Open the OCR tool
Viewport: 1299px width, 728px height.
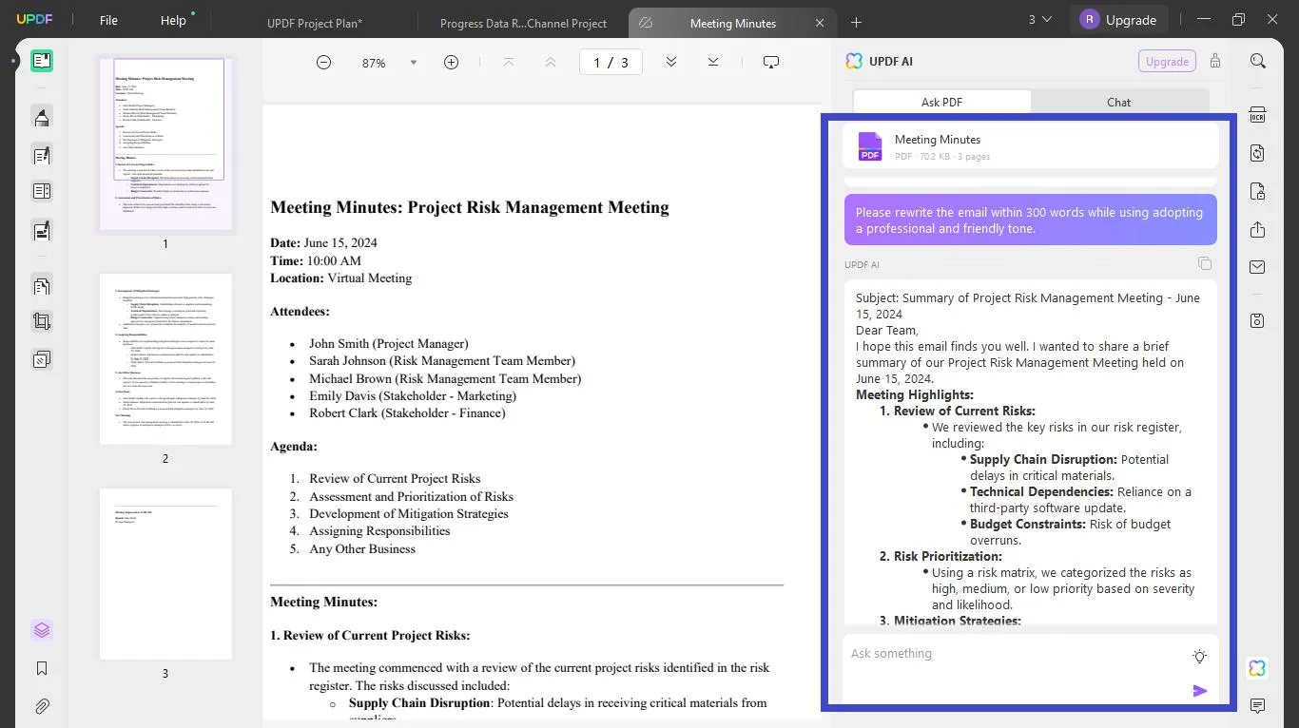click(x=1257, y=114)
